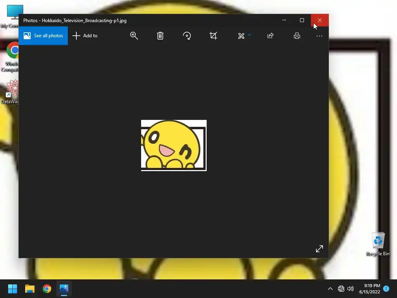Click the Zoom magnifier icon

134,36
